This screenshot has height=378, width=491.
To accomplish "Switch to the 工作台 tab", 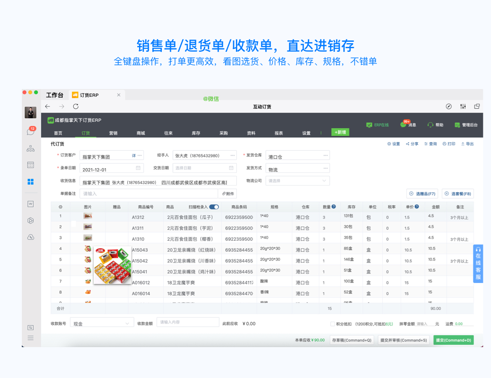I will [55, 95].
